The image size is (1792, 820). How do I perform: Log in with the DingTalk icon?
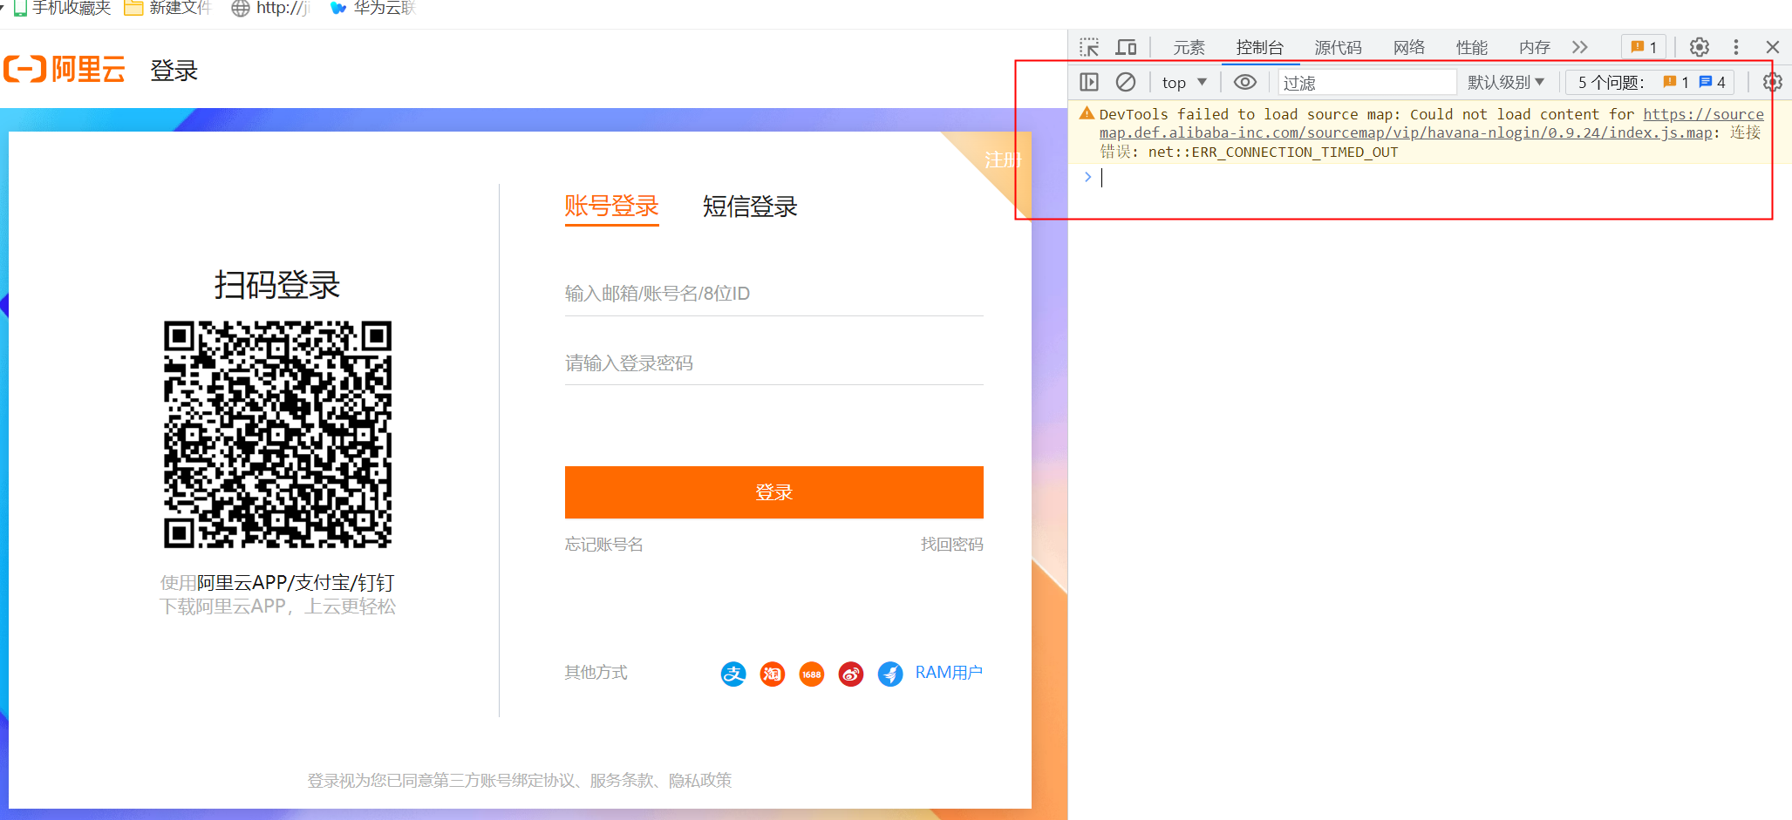coord(890,674)
